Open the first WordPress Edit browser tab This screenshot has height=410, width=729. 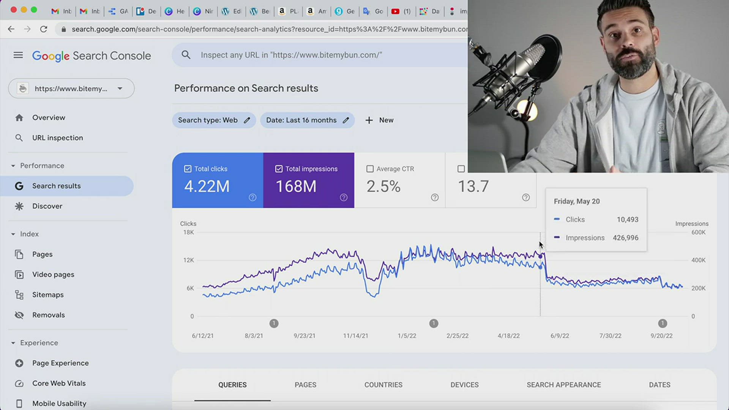pos(231,11)
